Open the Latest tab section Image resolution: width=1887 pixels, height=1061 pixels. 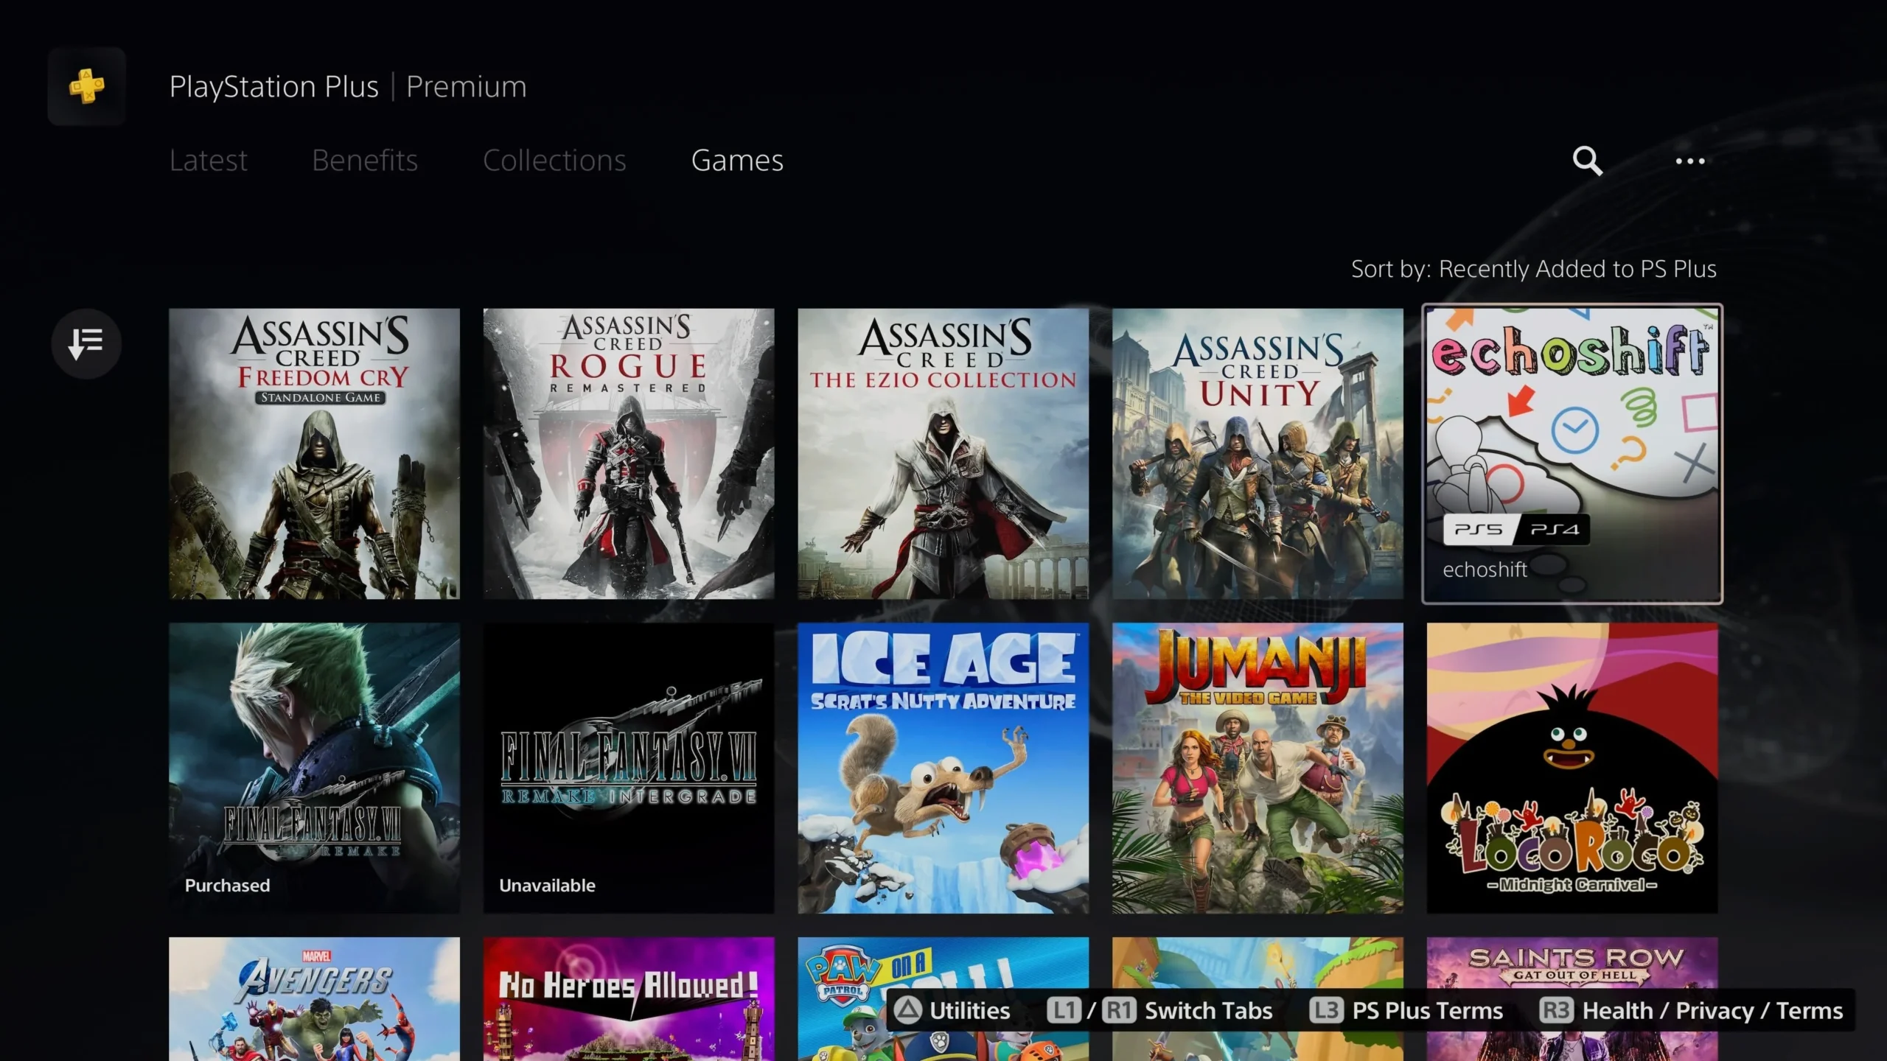[209, 159]
